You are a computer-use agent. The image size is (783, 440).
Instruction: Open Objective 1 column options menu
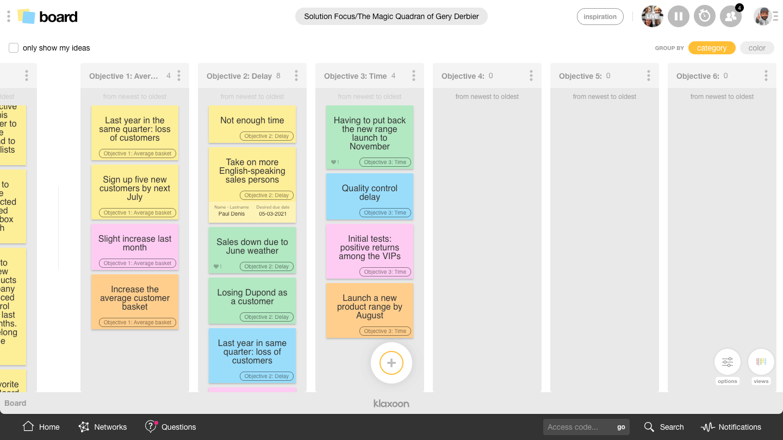(179, 76)
